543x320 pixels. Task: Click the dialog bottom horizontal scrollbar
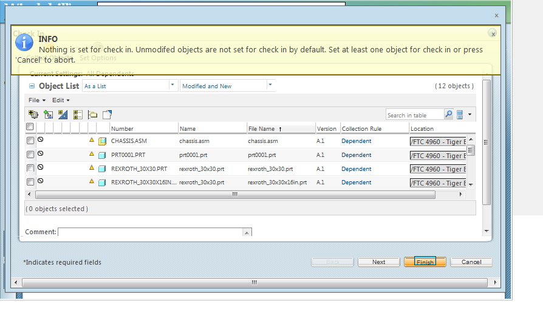pos(254,282)
